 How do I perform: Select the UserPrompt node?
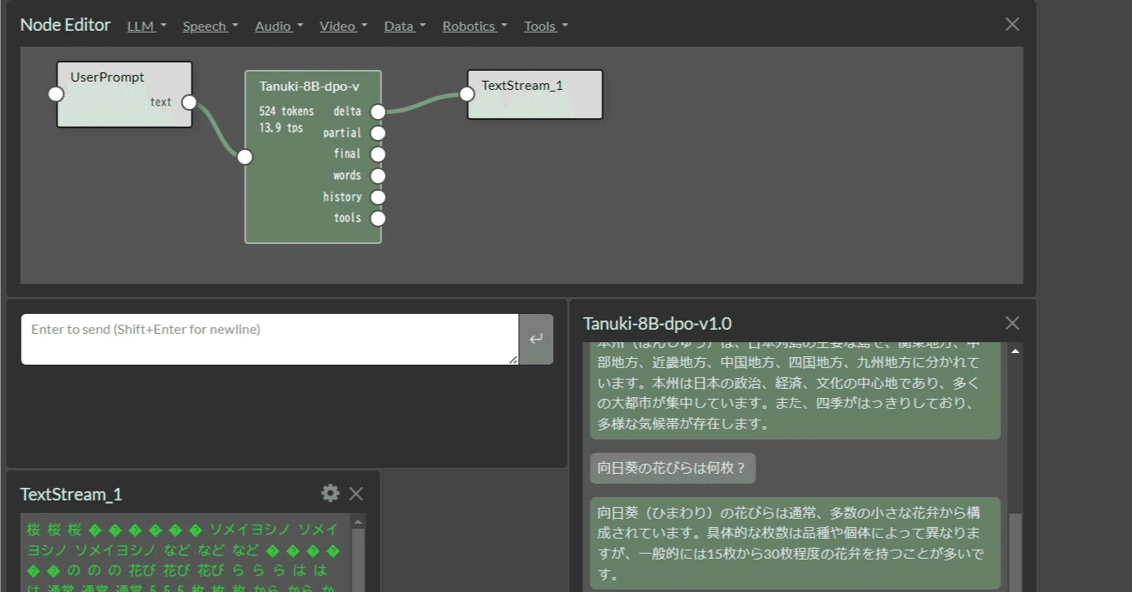tap(123, 93)
